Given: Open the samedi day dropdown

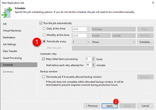Looking at the screenshot, I should coord(124,35).
